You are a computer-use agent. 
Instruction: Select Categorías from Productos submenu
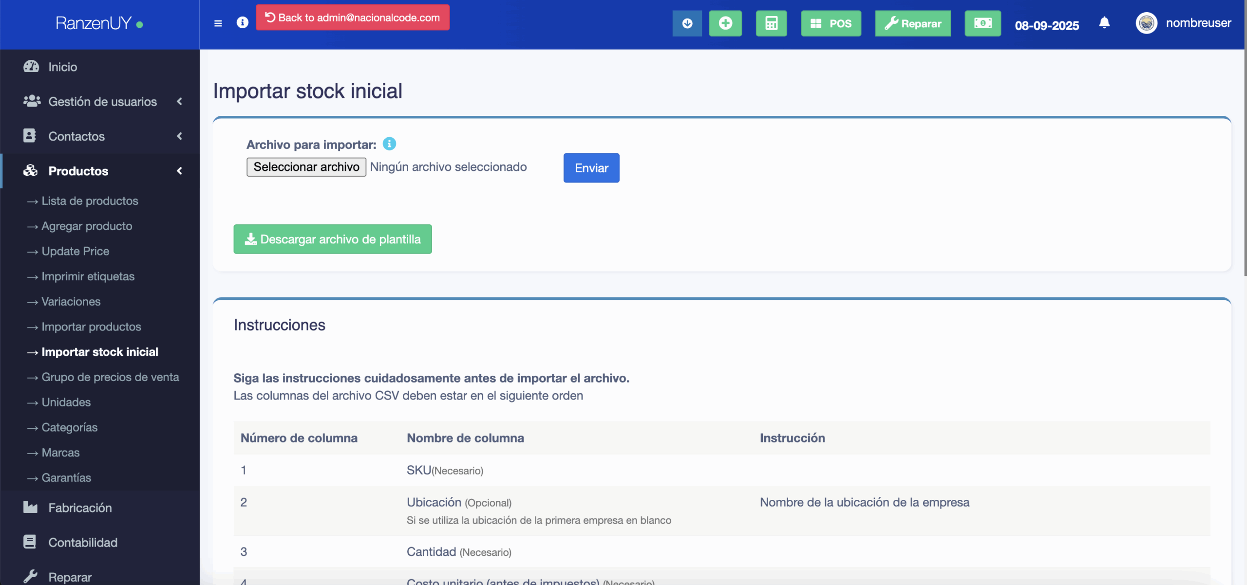point(69,427)
